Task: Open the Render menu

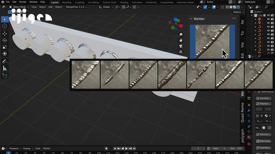Action: click(x=23, y=2)
